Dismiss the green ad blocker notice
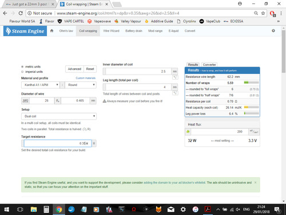The height and width of the screenshot is (215, 286). tap(255, 182)
